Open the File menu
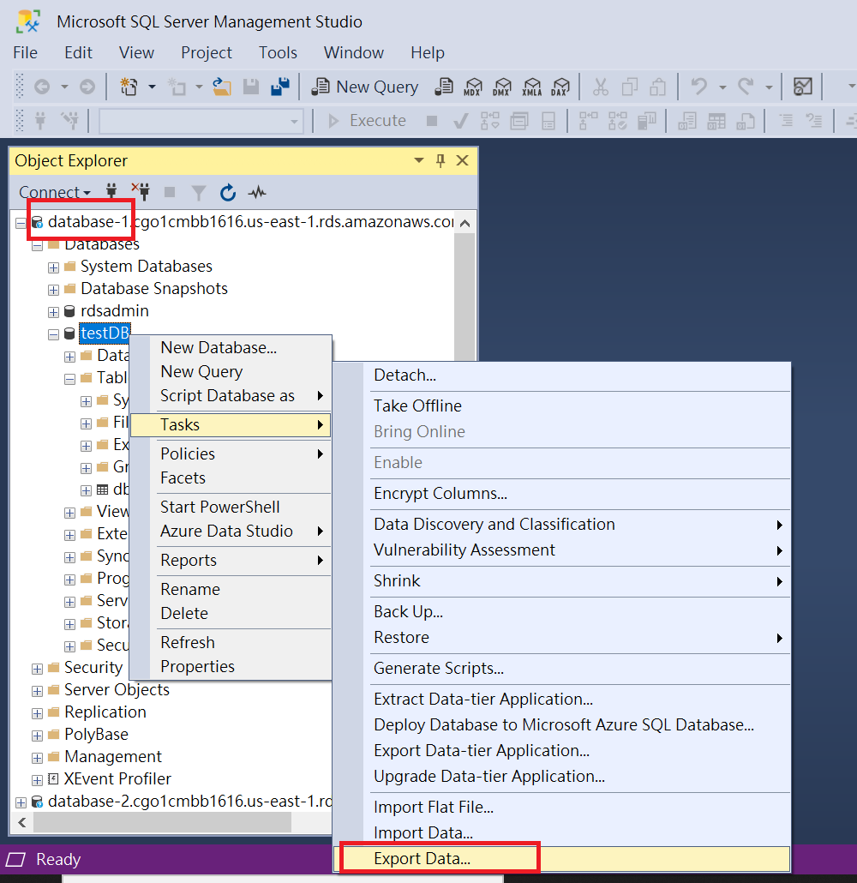 point(26,53)
